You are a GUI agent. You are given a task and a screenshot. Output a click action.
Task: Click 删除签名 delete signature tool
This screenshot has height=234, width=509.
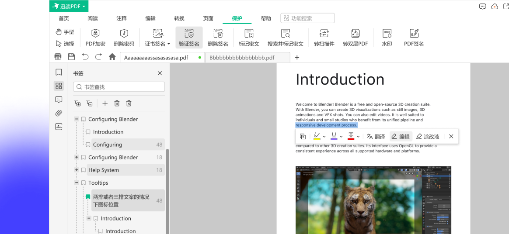(x=218, y=38)
